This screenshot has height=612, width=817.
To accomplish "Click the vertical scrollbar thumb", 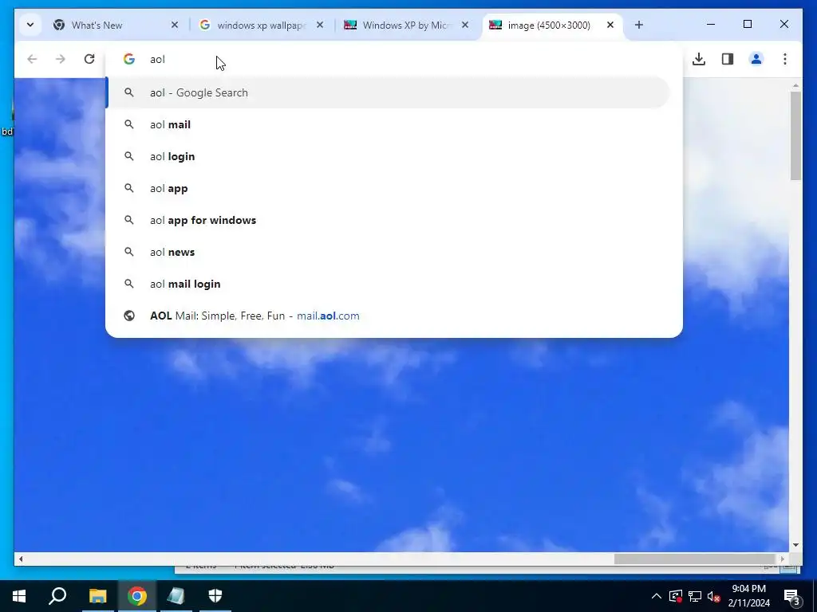I will pyautogui.click(x=795, y=136).
